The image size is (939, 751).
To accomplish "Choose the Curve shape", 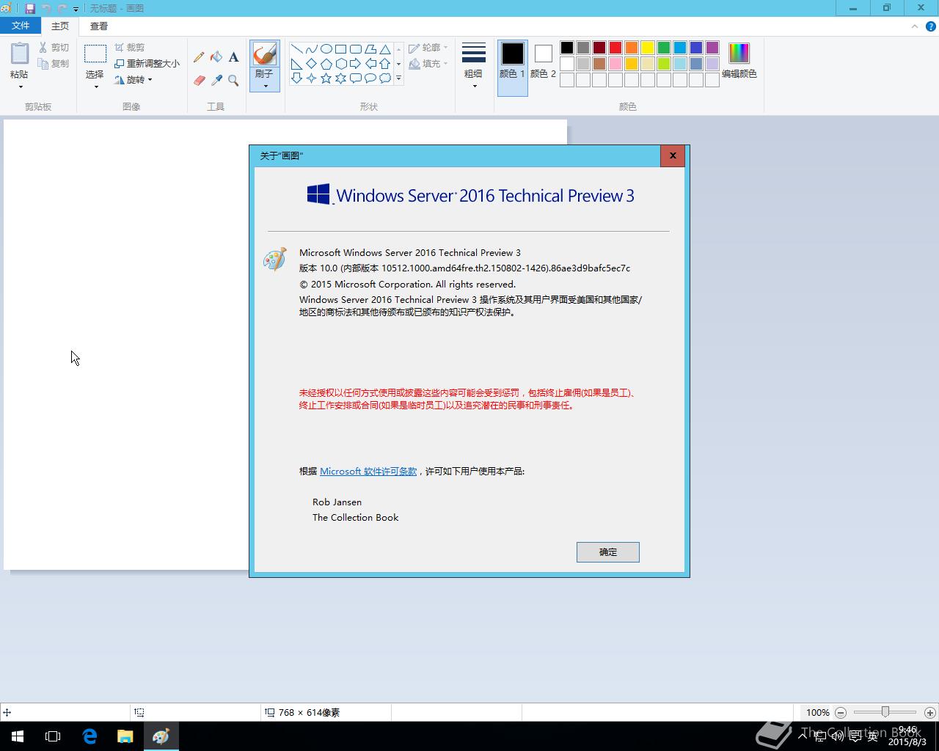I will pos(311,49).
